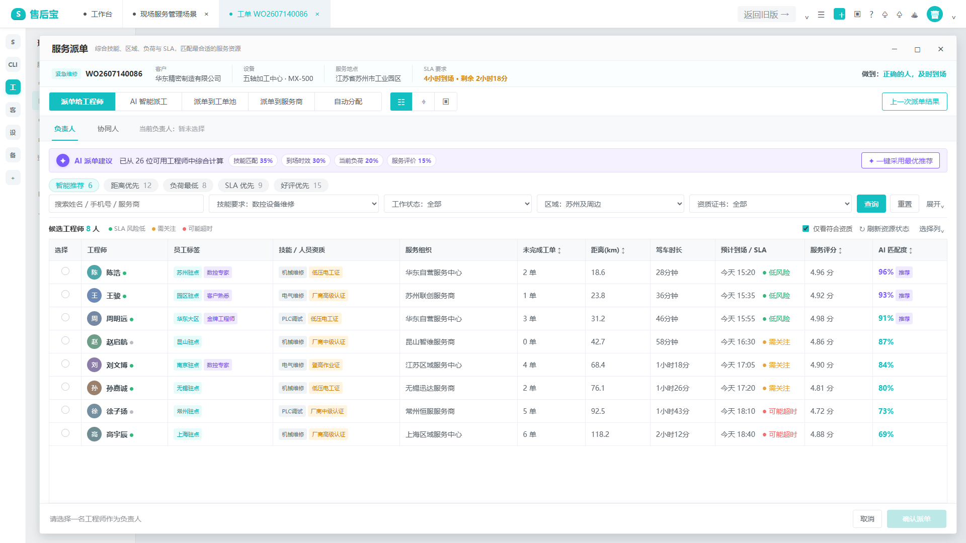Open the 备 sidebar icon
The width and height of the screenshot is (966, 543).
pos(13,155)
